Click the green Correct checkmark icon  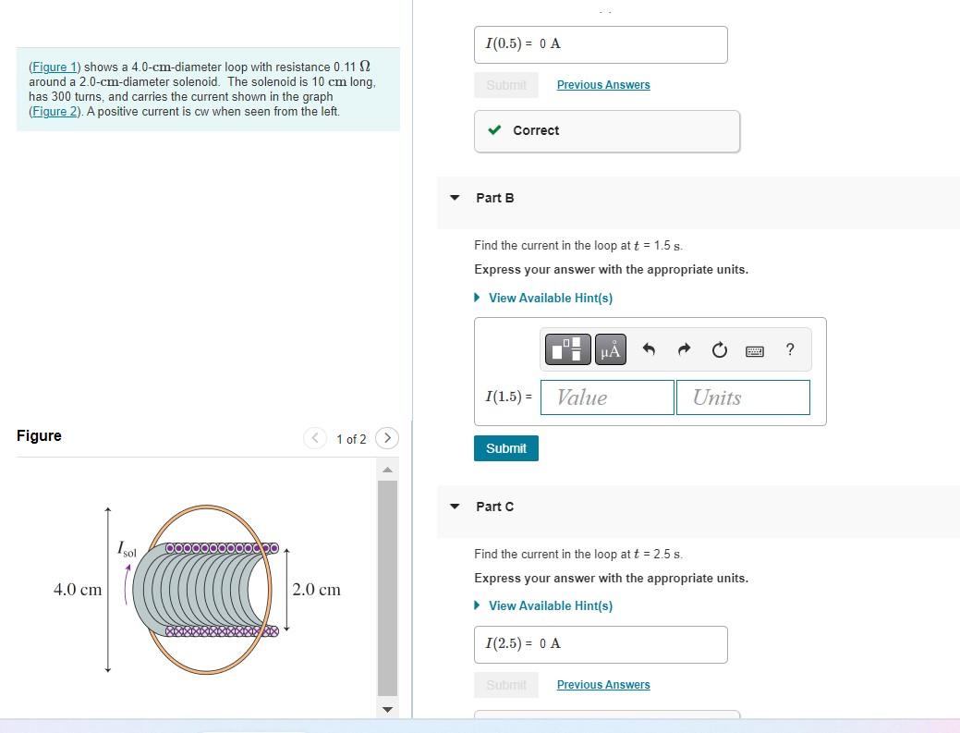pos(494,129)
